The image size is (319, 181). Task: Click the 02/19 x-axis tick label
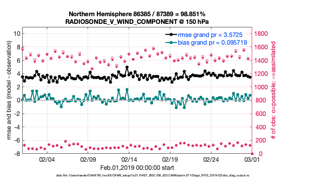[x=169, y=159]
